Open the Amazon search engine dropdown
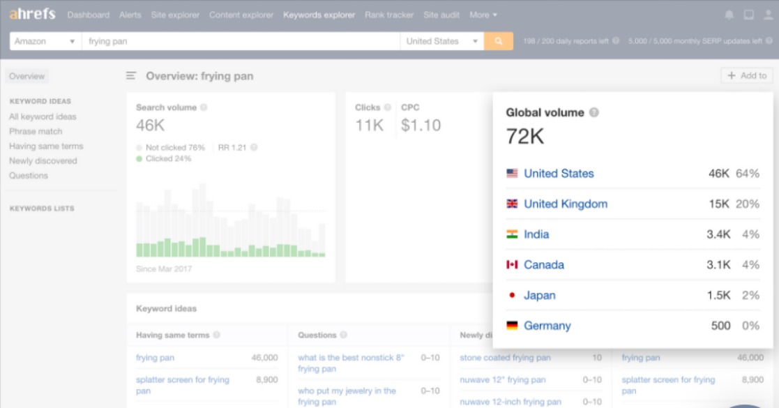This screenshot has width=779, height=408. [46, 41]
